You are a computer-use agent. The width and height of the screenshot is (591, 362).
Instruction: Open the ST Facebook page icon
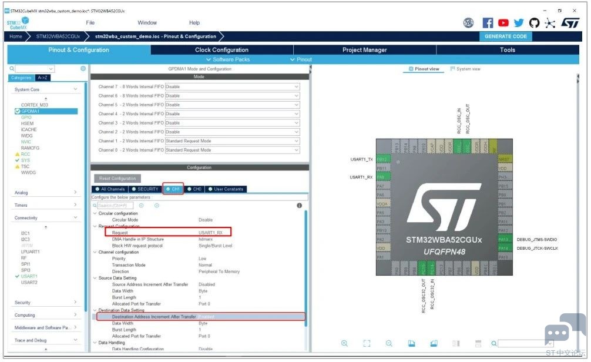pos(488,23)
